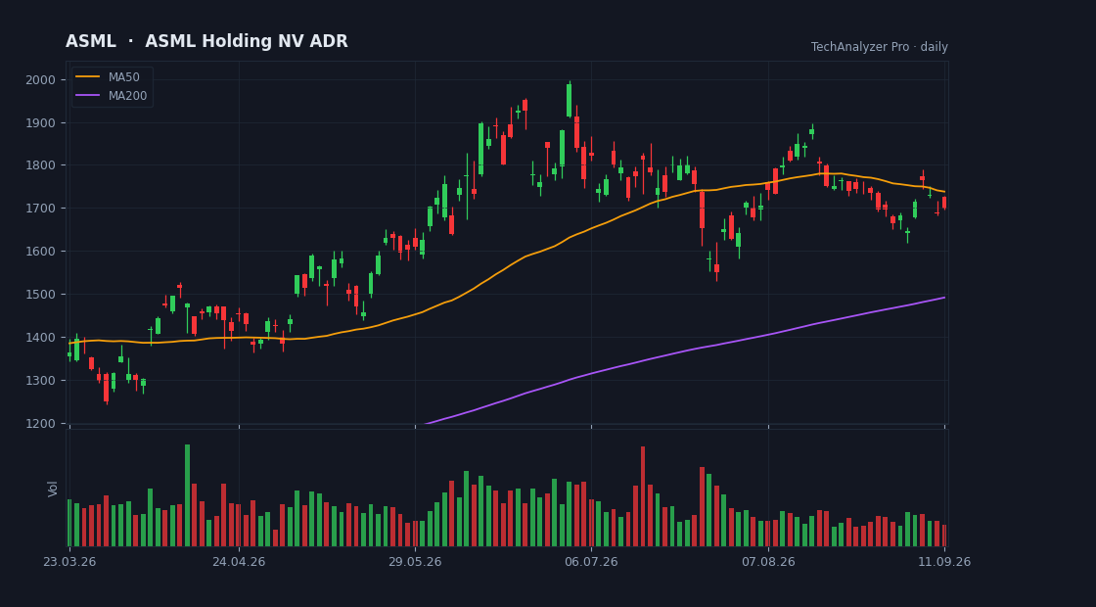Click the tallest green volume bar in April
This screenshot has height=607, width=1096.
pos(187,495)
